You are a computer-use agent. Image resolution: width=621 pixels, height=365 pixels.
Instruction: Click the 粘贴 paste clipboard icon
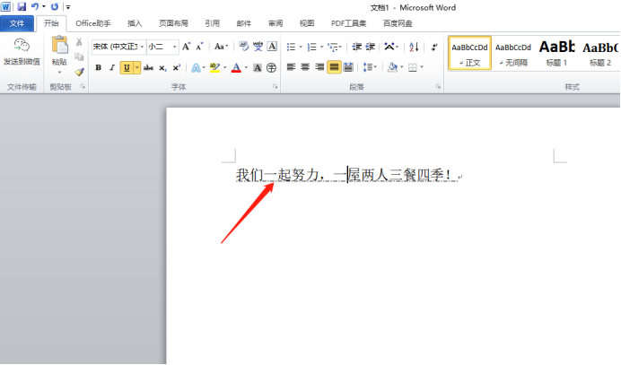click(x=60, y=45)
